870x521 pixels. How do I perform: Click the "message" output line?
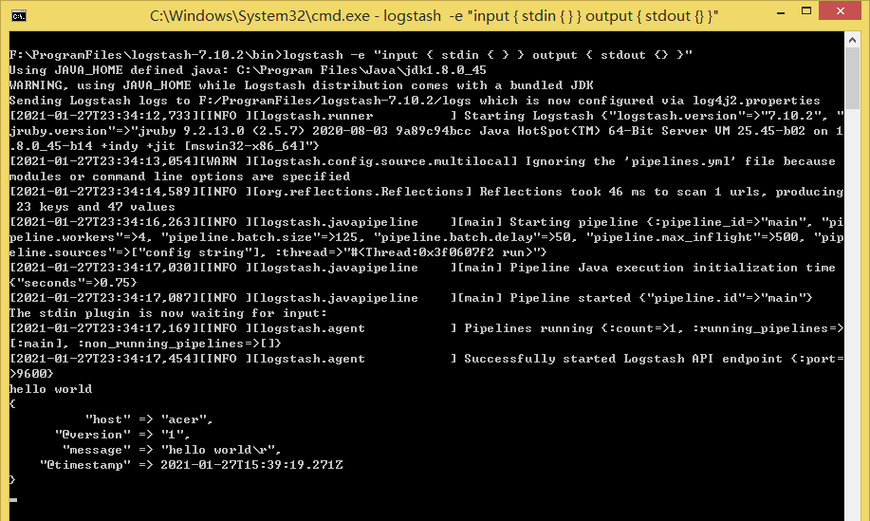(x=172, y=450)
